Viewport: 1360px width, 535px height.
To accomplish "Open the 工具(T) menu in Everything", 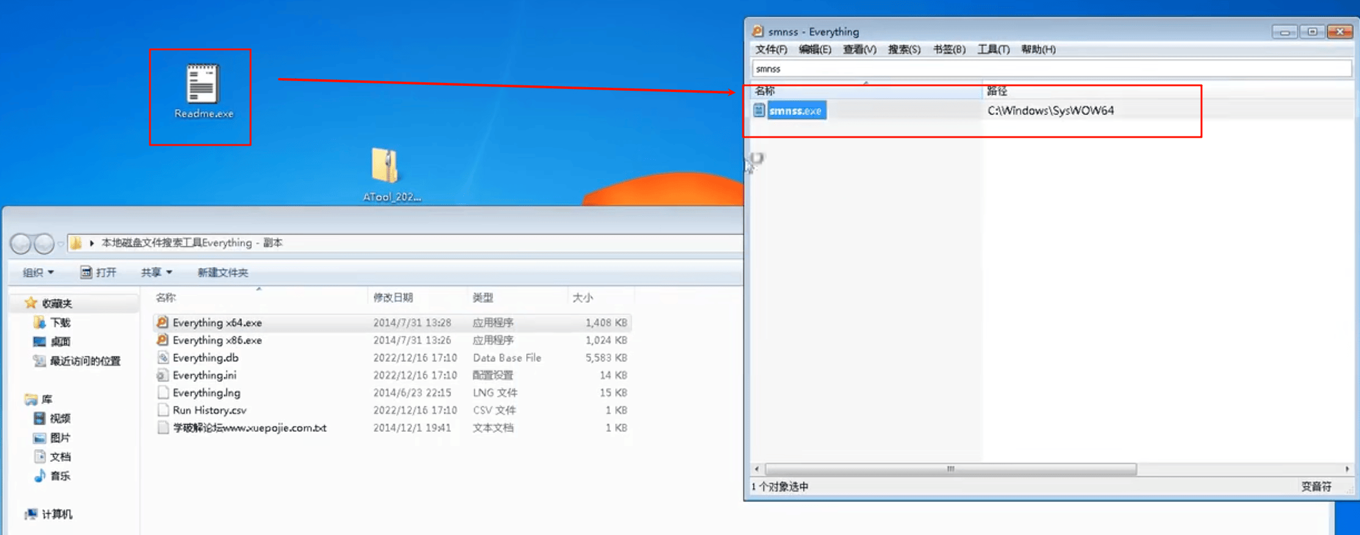I will pos(994,49).
